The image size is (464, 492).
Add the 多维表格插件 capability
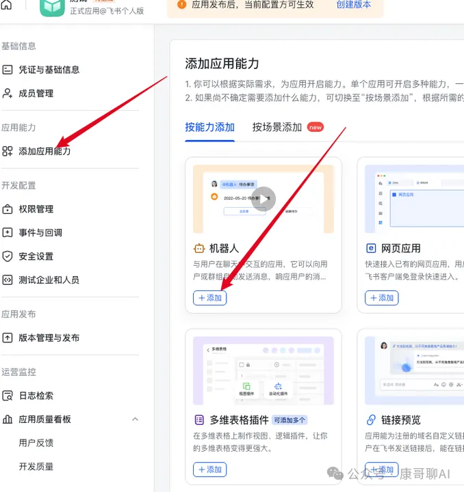(x=210, y=469)
